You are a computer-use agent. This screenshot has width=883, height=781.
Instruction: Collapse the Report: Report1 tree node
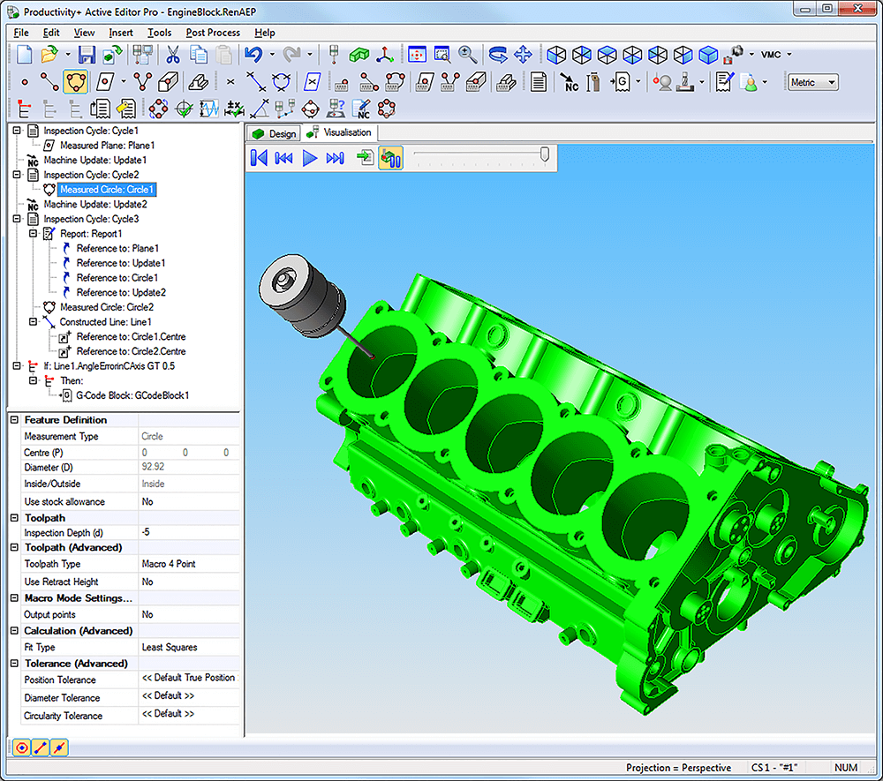[34, 234]
